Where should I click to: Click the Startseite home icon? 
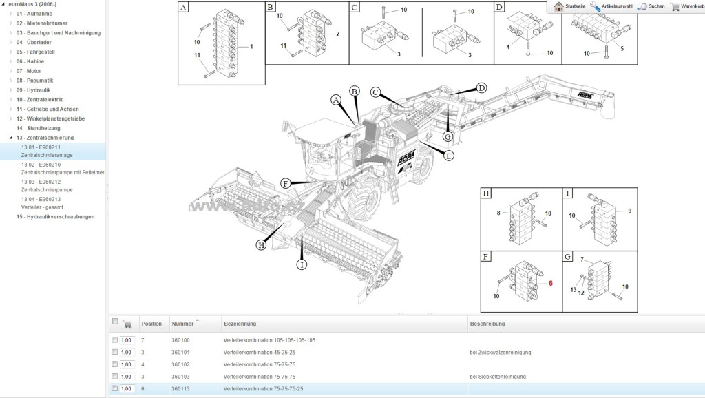click(x=558, y=6)
